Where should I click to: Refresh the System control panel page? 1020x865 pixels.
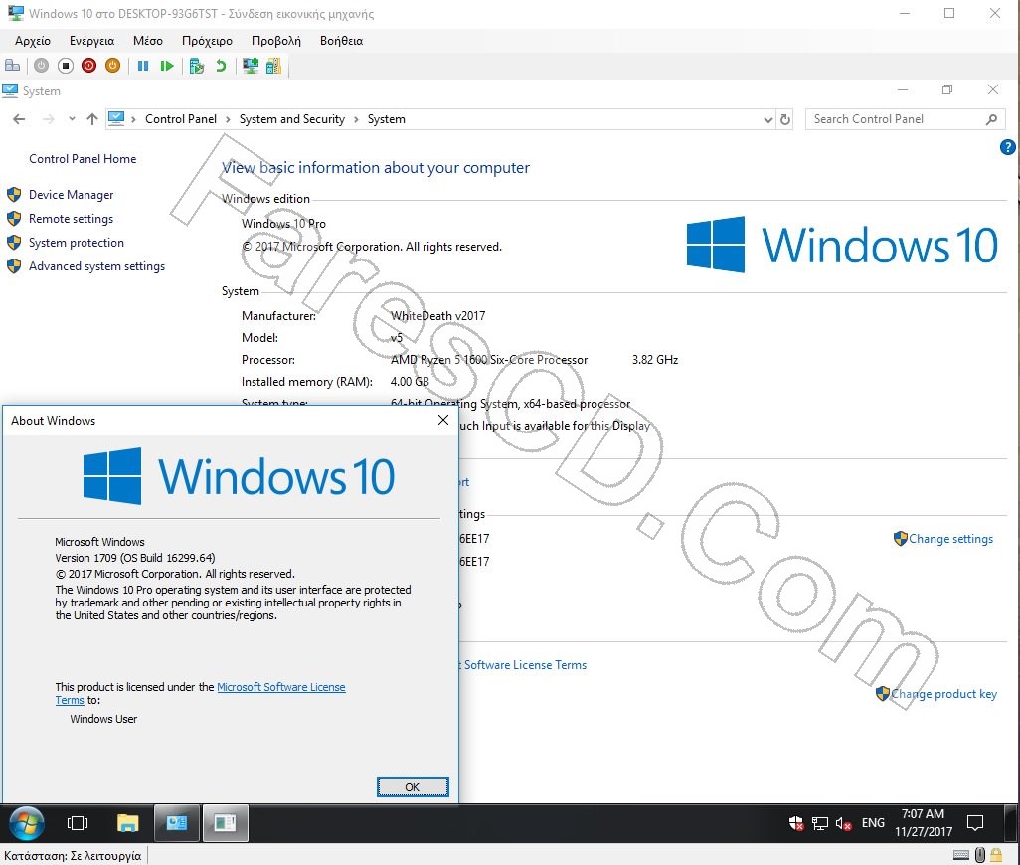pos(785,119)
